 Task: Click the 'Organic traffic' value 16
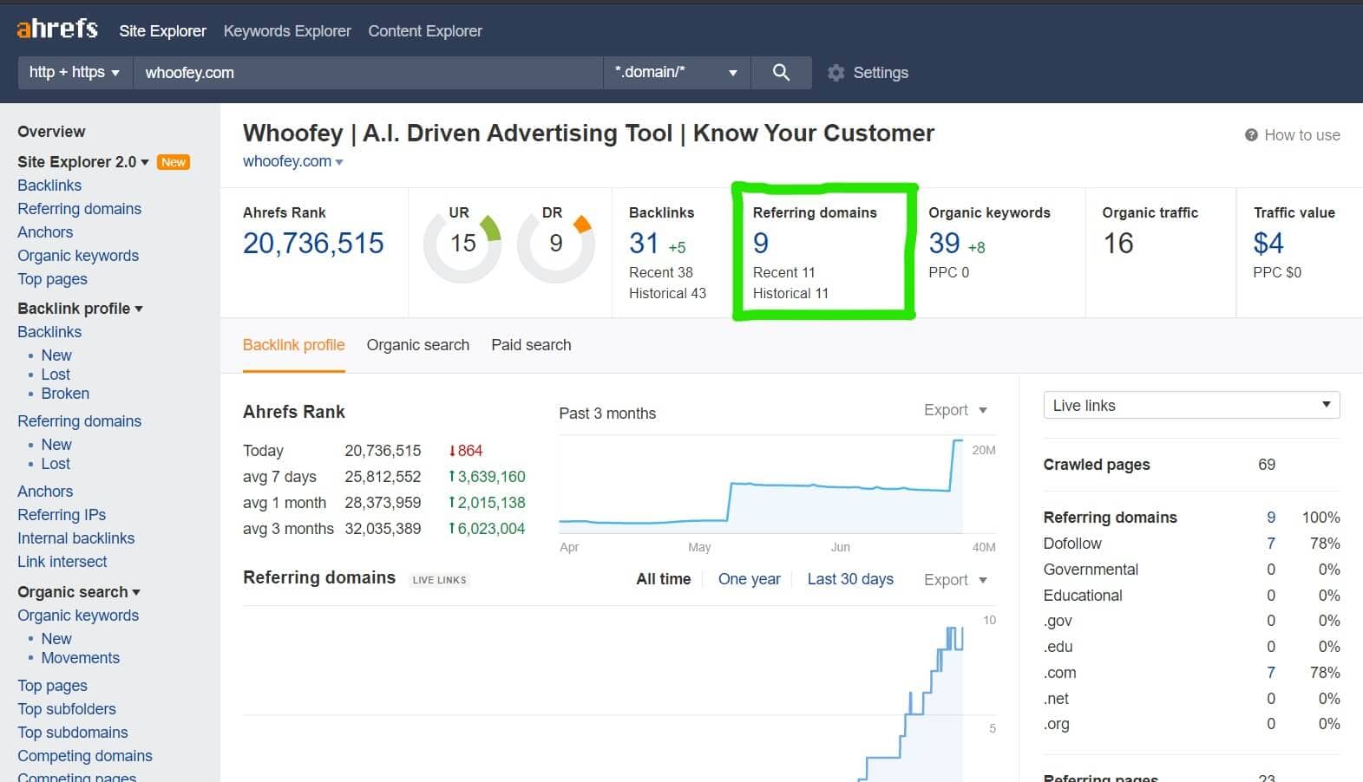(1118, 244)
